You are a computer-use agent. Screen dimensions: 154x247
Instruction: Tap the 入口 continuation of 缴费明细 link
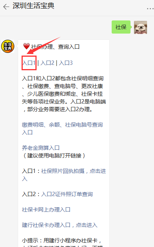[27, 132]
